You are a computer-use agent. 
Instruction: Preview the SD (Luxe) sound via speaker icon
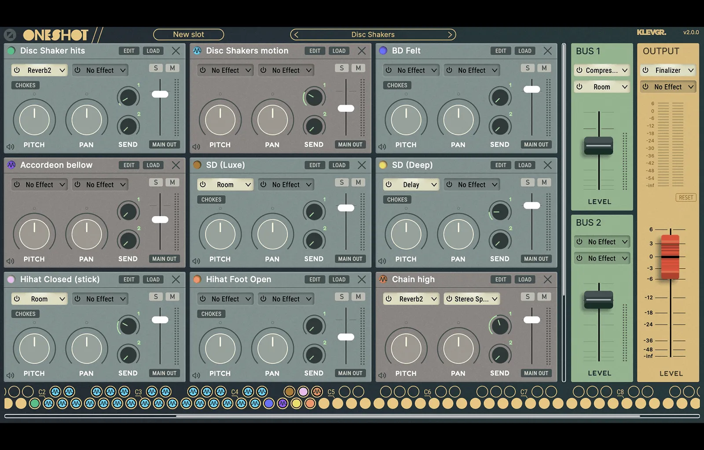point(196,261)
